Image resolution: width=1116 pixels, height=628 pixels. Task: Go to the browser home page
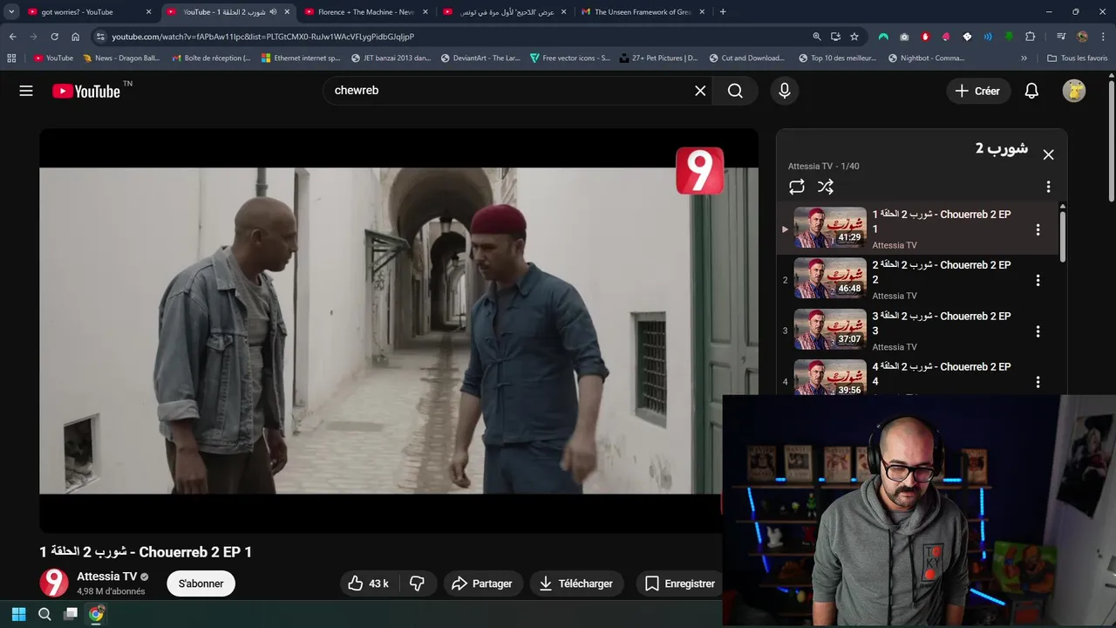[75, 37]
